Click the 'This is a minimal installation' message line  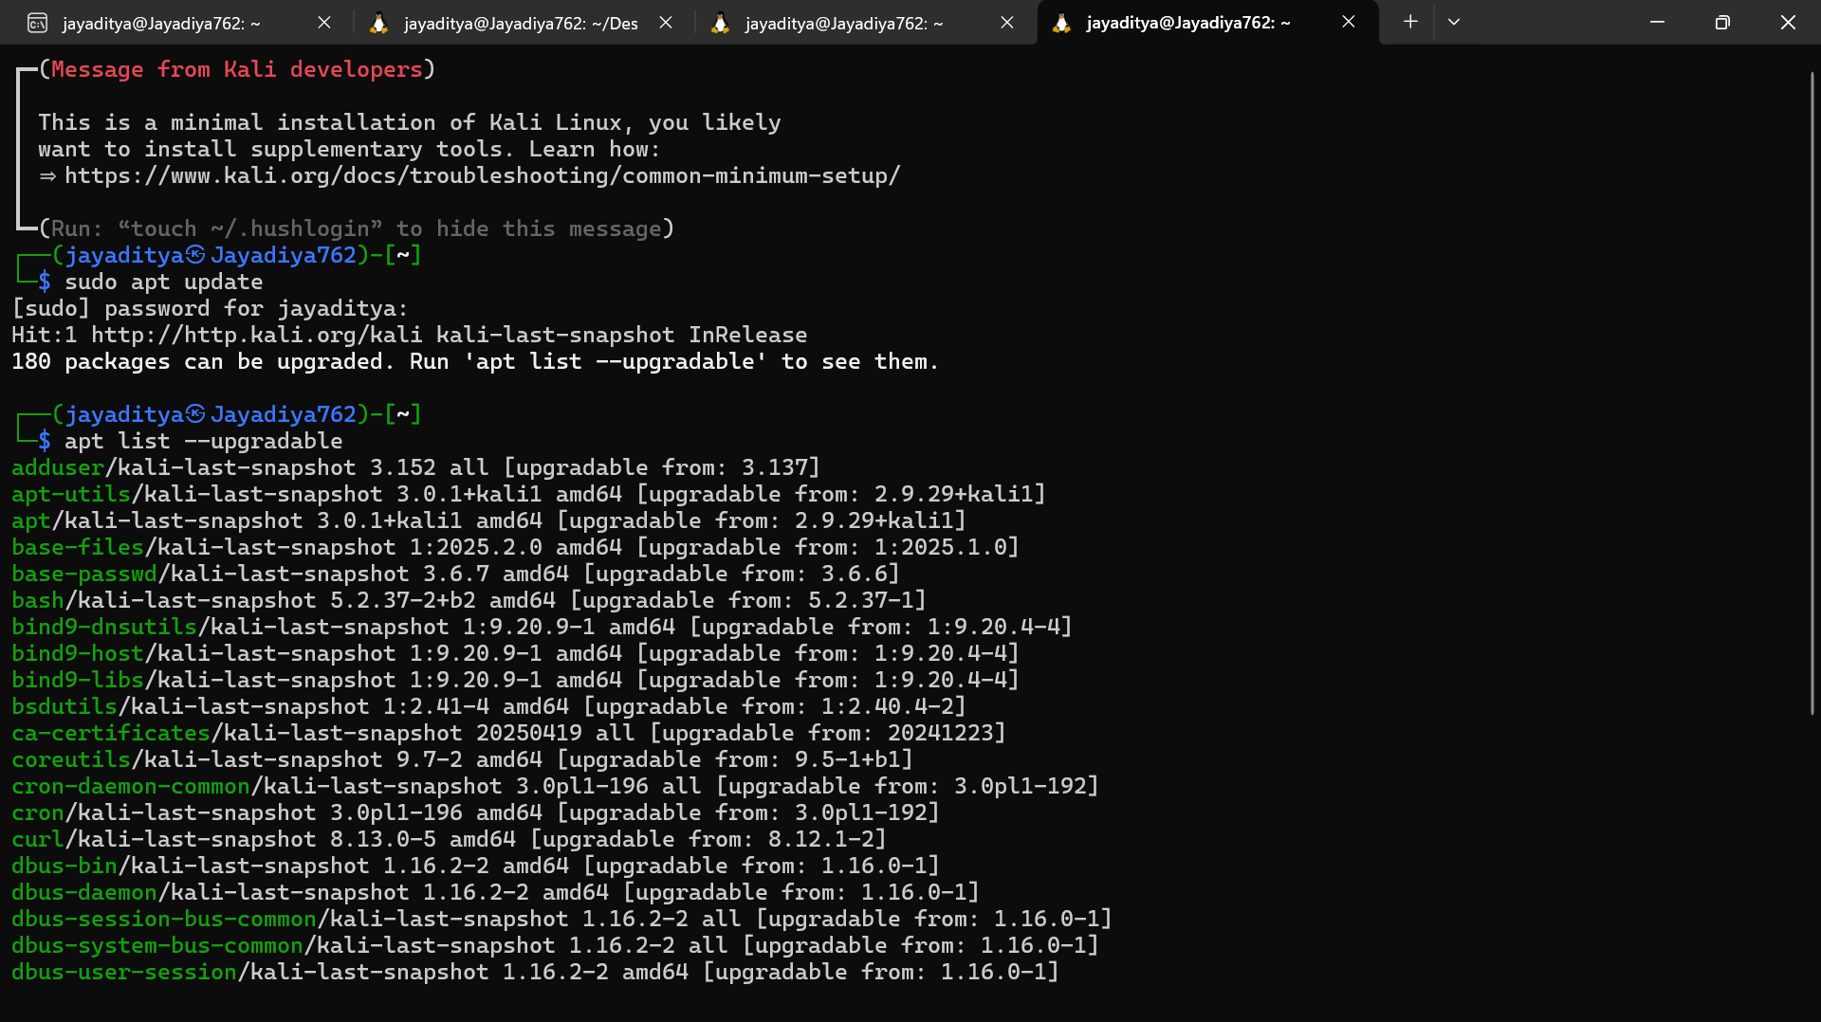[x=410, y=123]
